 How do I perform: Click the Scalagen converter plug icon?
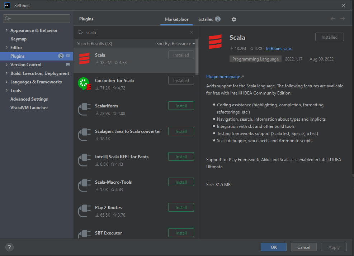click(84, 135)
